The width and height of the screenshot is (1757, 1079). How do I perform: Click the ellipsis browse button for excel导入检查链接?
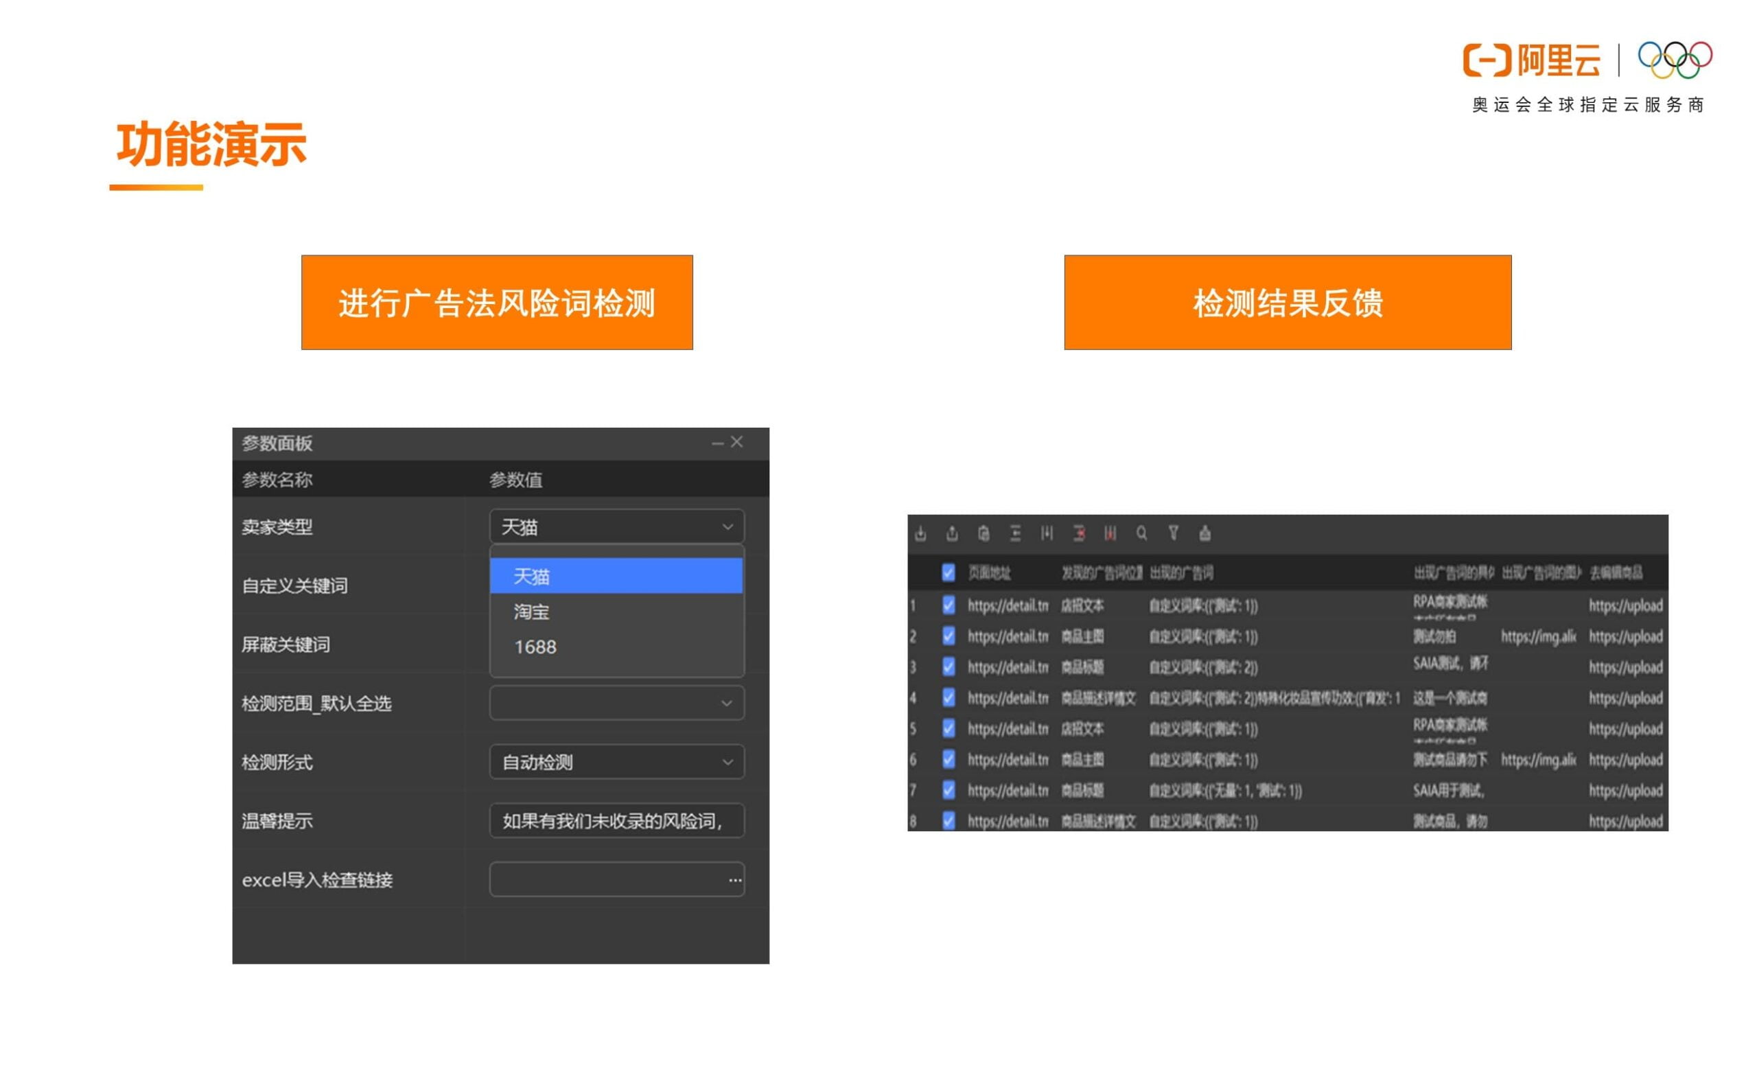coord(735,880)
